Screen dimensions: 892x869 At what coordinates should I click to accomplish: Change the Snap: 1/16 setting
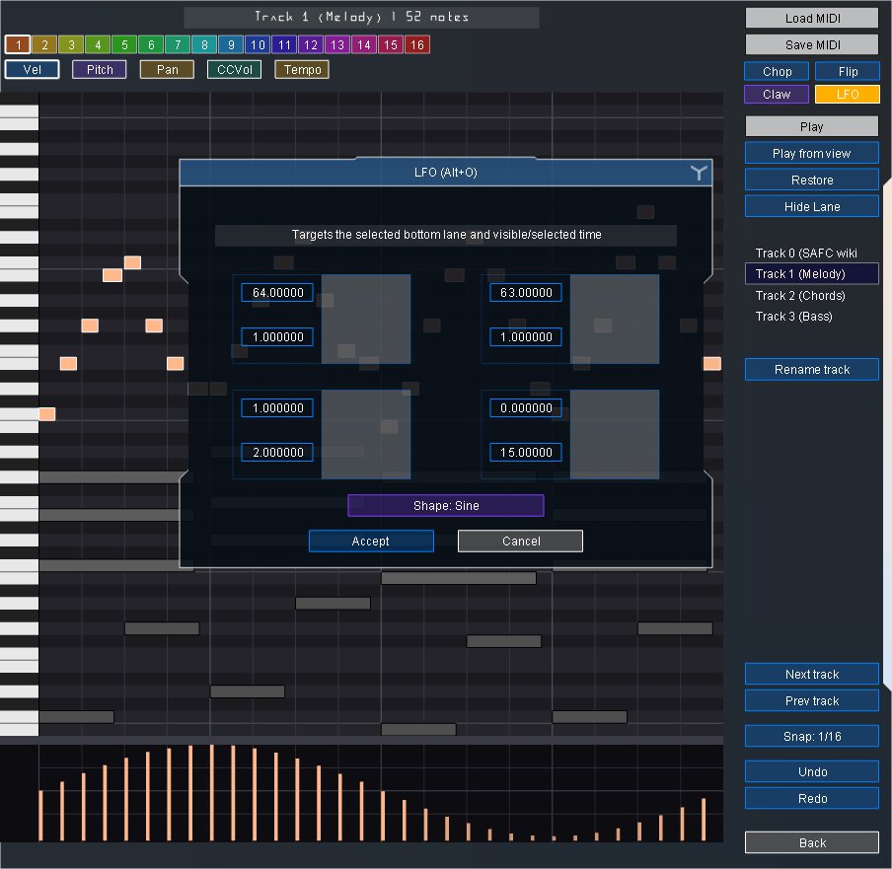812,737
